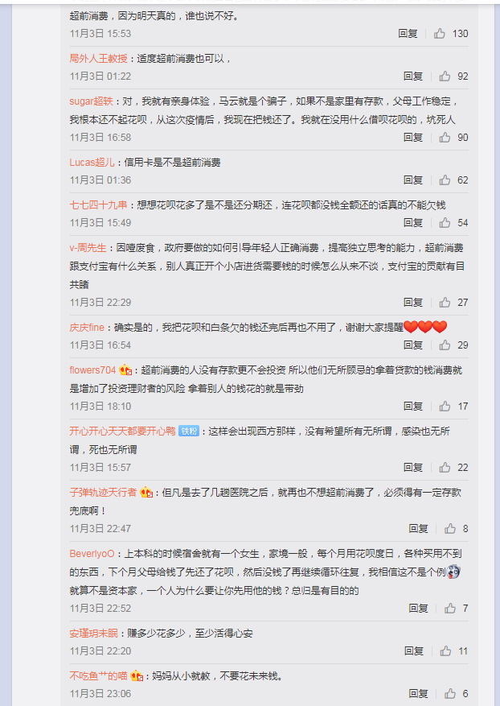
Task: Like 局外人王教授's comment with 92 likes
Action: [445, 76]
